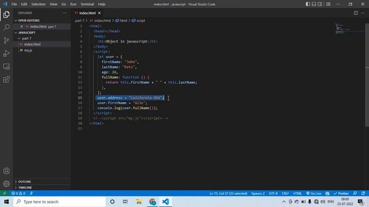Show hidden system tray icons
This screenshot has height=207, width=369.
[x=284, y=202]
